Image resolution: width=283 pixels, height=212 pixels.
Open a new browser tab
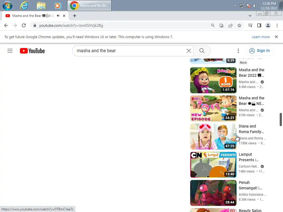[75, 16]
